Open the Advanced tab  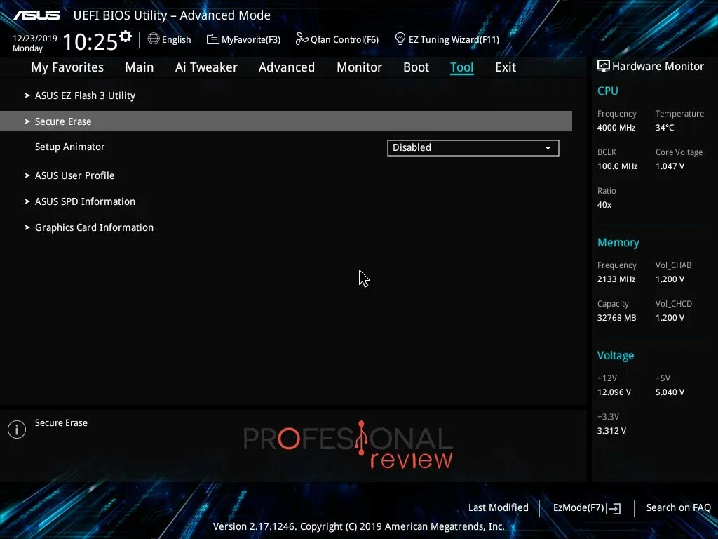click(287, 67)
